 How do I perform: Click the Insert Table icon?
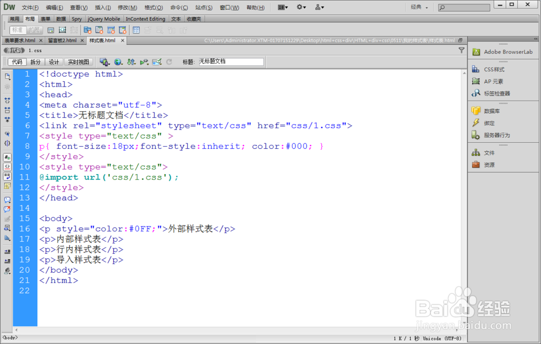pos(136,30)
